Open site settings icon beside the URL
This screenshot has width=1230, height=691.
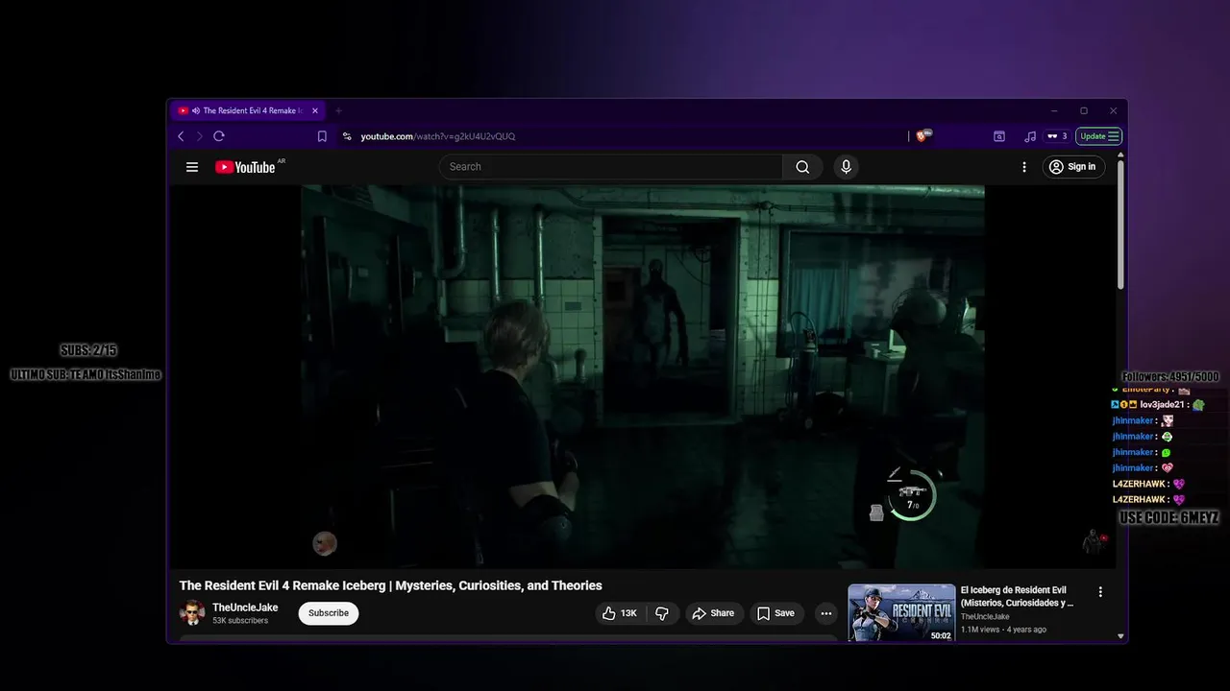[347, 136]
